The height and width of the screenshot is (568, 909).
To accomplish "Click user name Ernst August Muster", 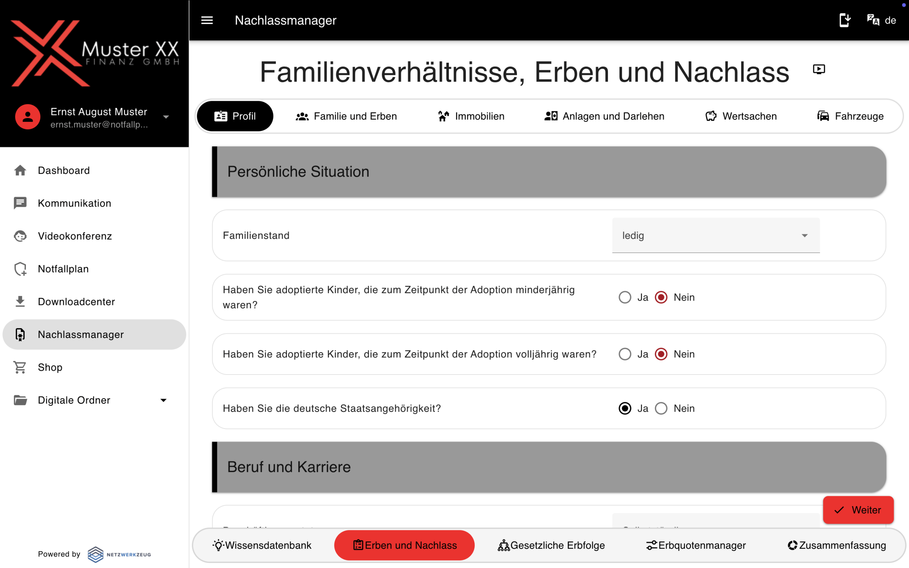I will point(99,111).
